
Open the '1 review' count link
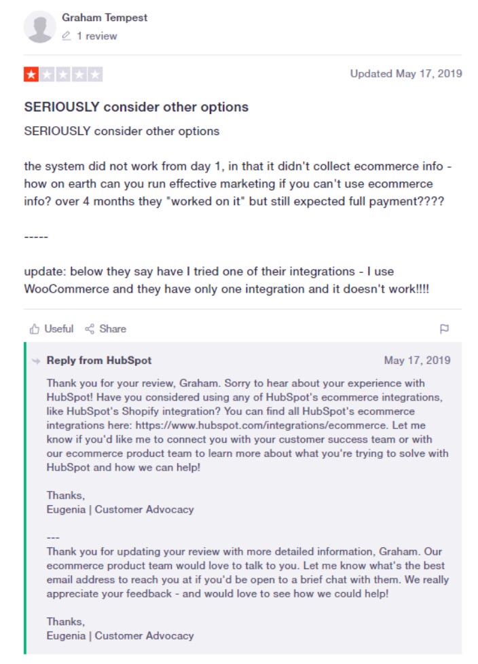(x=96, y=36)
